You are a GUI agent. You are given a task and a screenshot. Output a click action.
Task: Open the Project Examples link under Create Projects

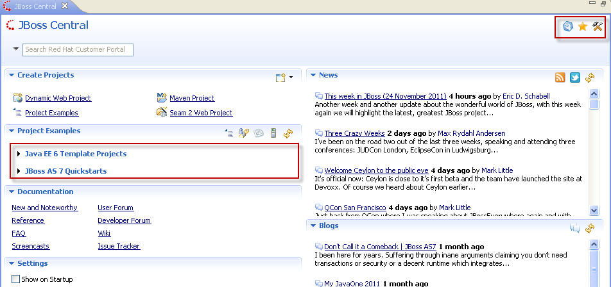(52, 113)
